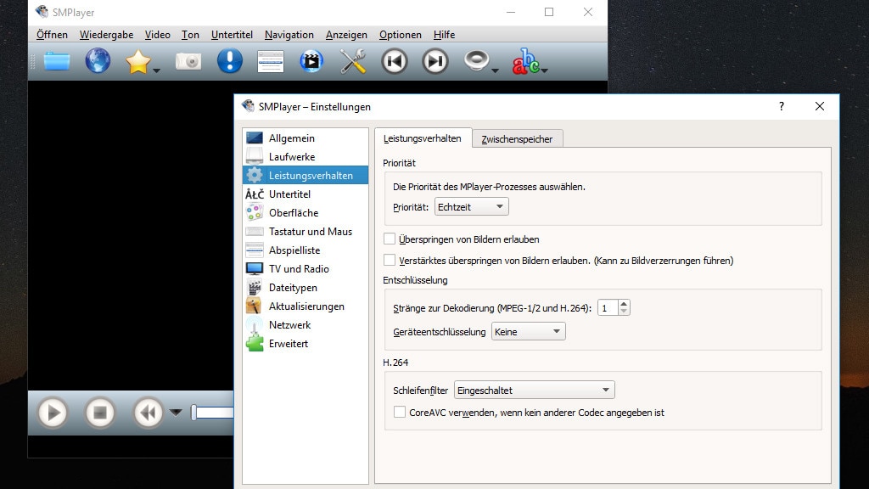Open favorites star icon in toolbar
Viewport: 869px width, 489px height.
click(137, 61)
